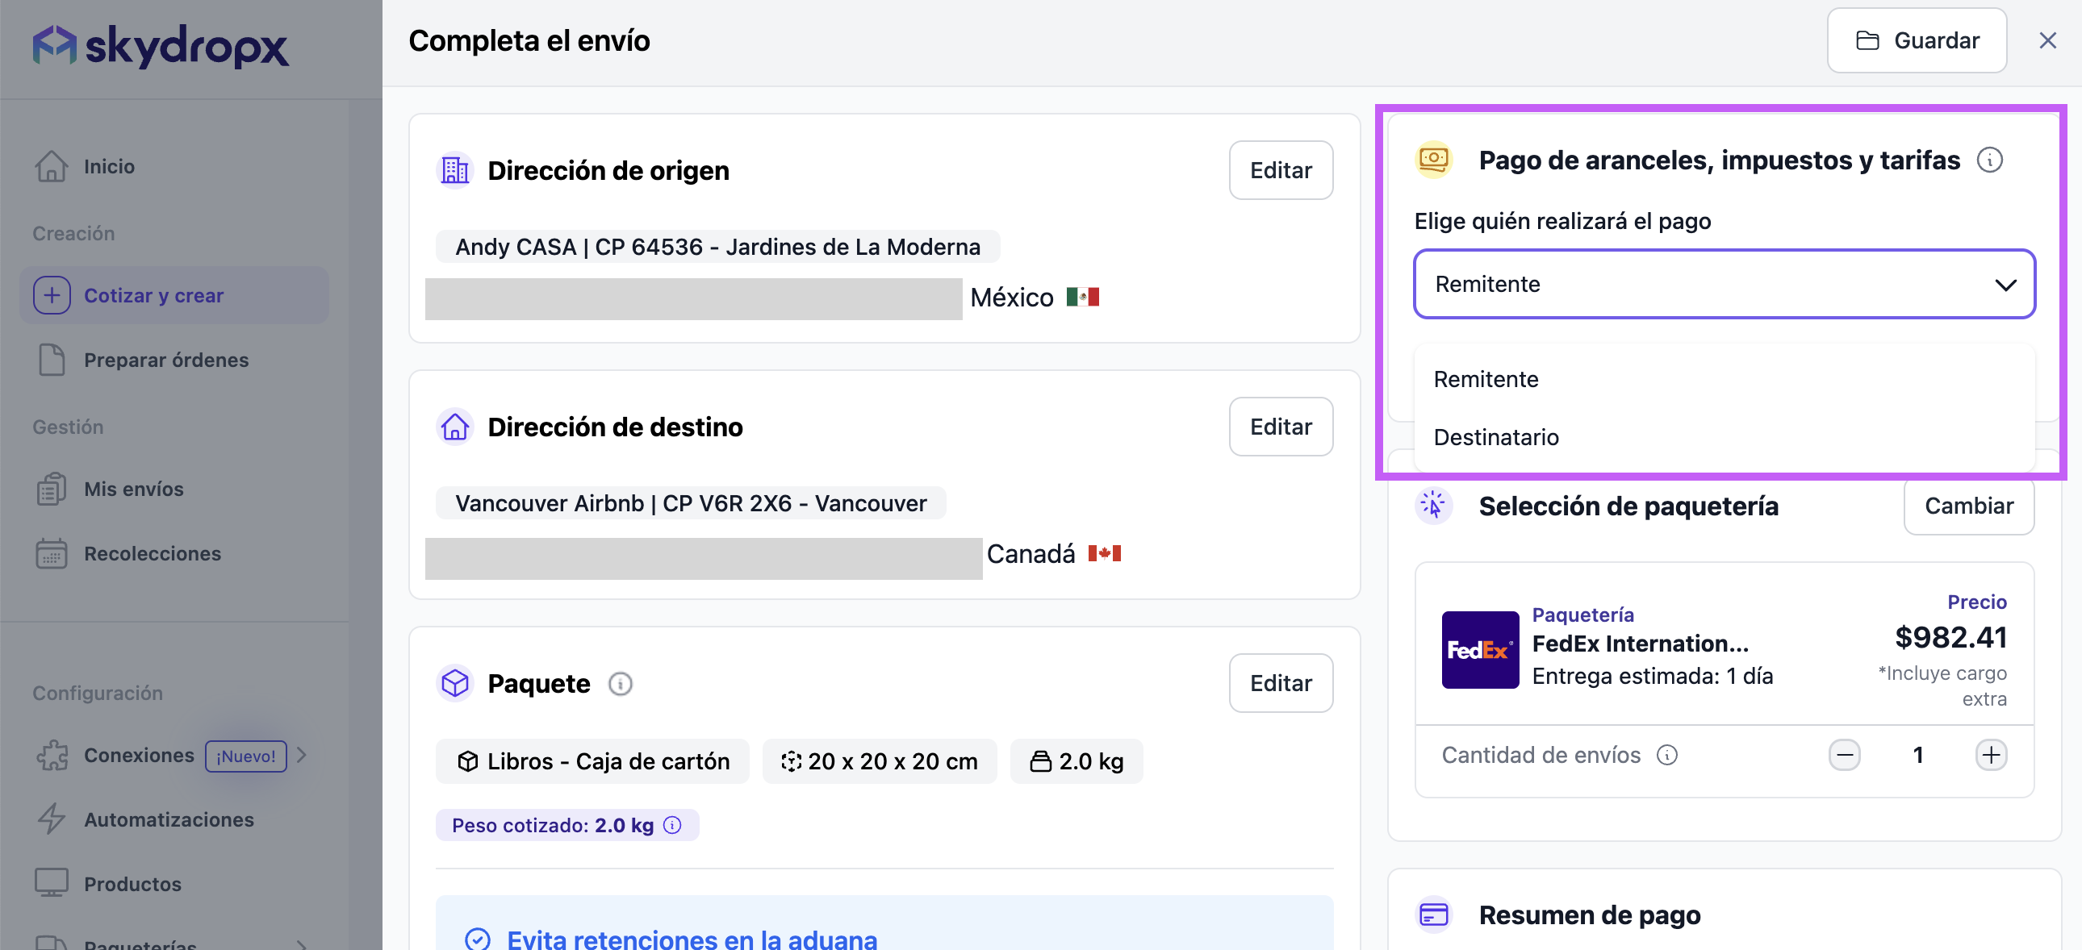Image resolution: width=2082 pixels, height=950 pixels.
Task: Click info icon beside Peso cotizado
Action: coord(672,825)
